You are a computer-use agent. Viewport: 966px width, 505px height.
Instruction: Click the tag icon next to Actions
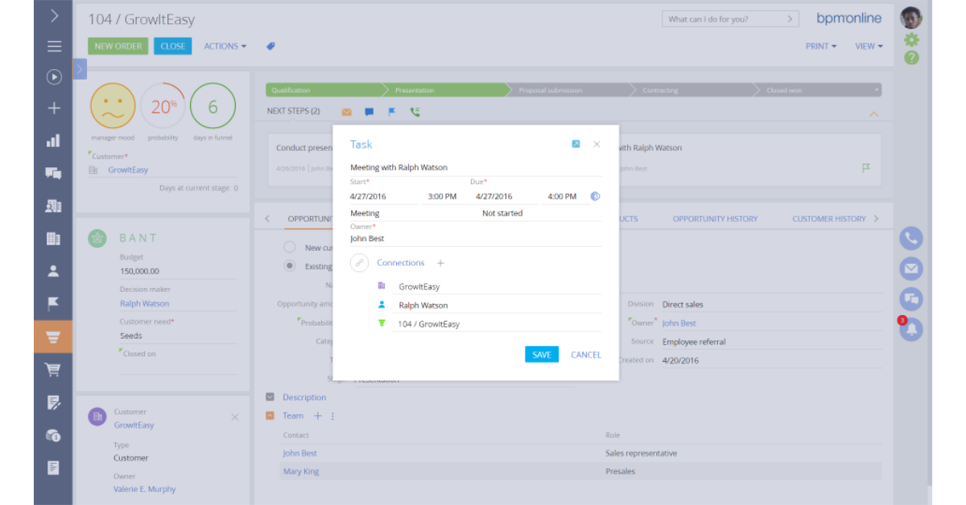(x=271, y=46)
